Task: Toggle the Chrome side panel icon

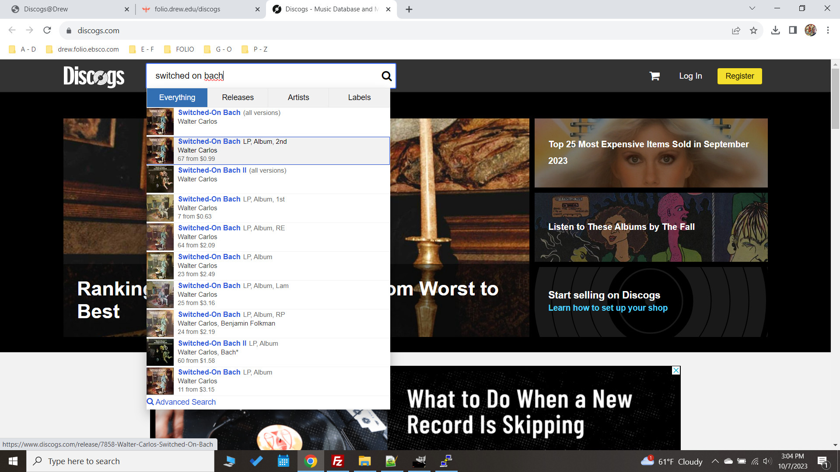Action: pyautogui.click(x=793, y=30)
